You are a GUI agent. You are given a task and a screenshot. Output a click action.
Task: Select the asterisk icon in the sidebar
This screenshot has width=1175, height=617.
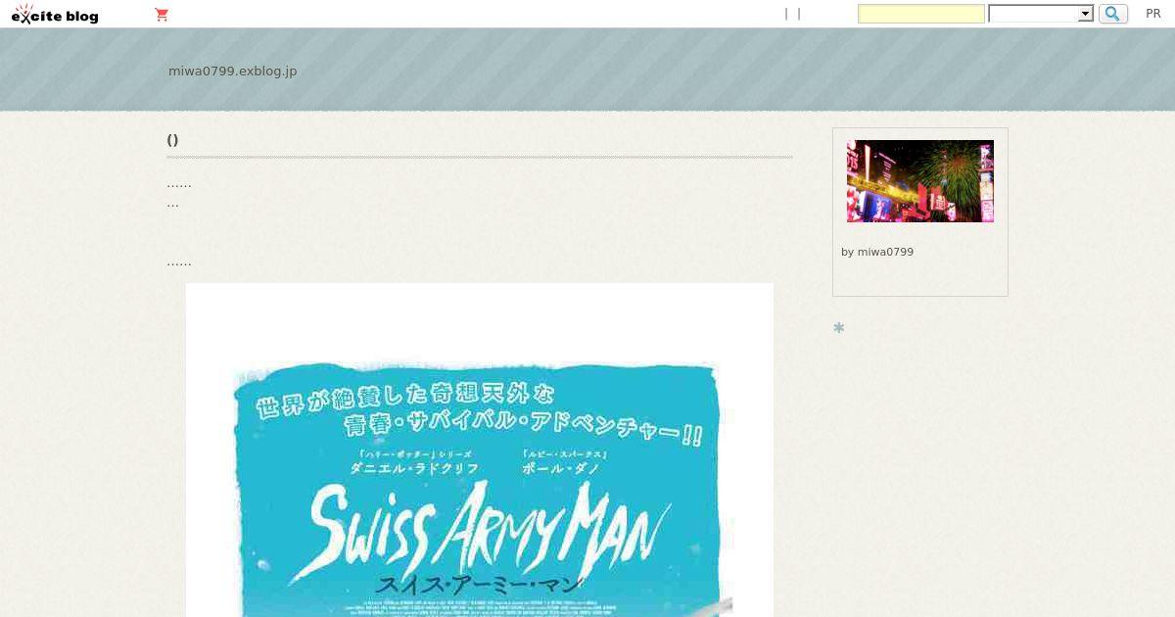click(x=839, y=328)
